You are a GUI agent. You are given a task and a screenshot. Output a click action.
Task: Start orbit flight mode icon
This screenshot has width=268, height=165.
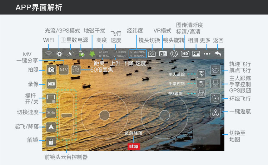pos(215,98)
